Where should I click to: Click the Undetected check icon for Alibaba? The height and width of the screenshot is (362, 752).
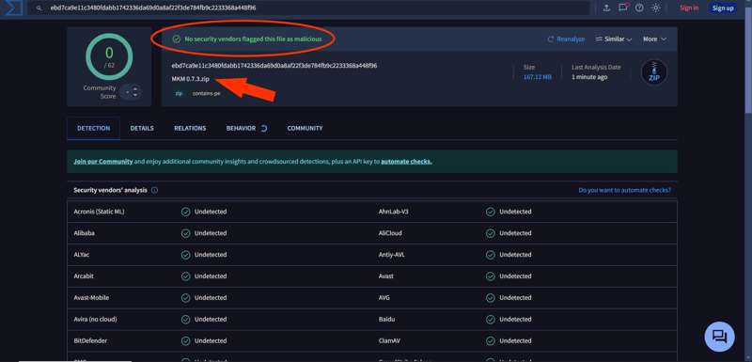185,233
